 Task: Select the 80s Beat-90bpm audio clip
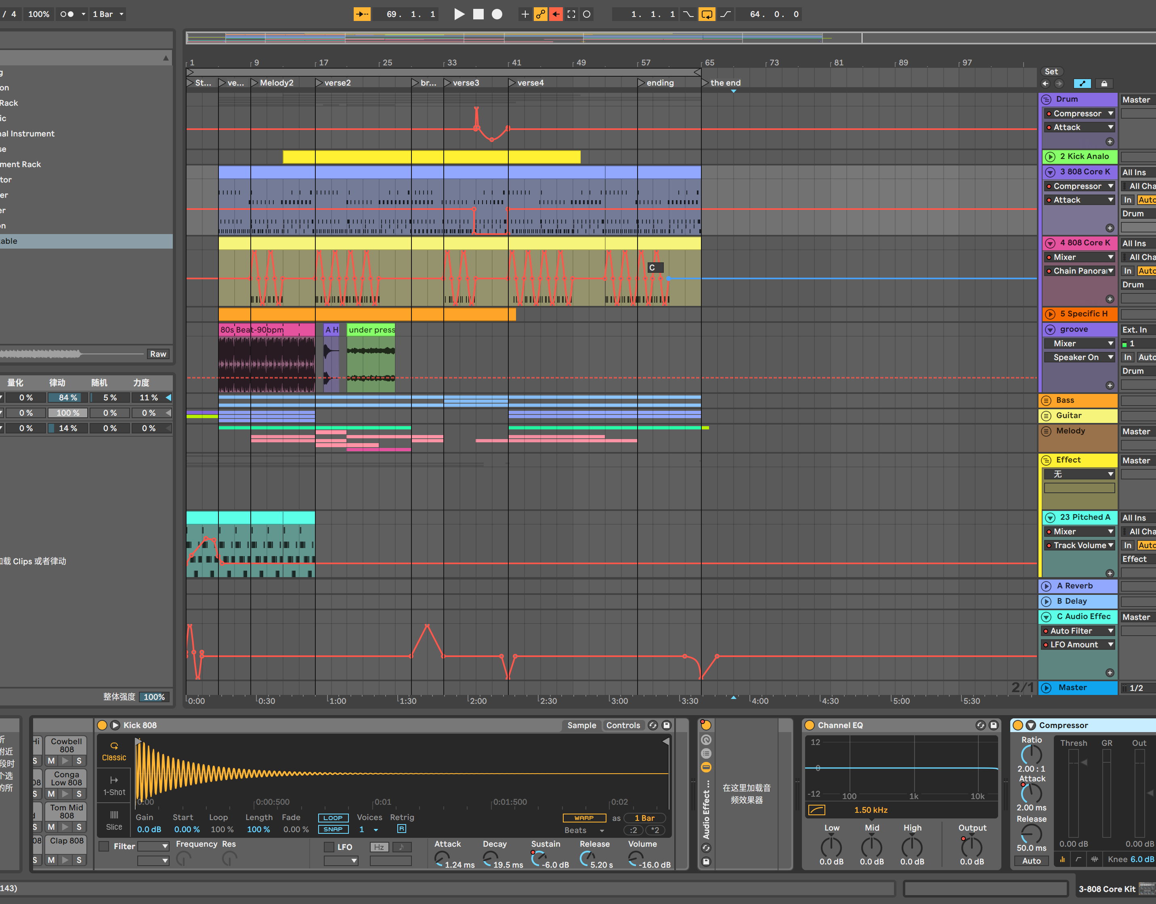[267, 330]
